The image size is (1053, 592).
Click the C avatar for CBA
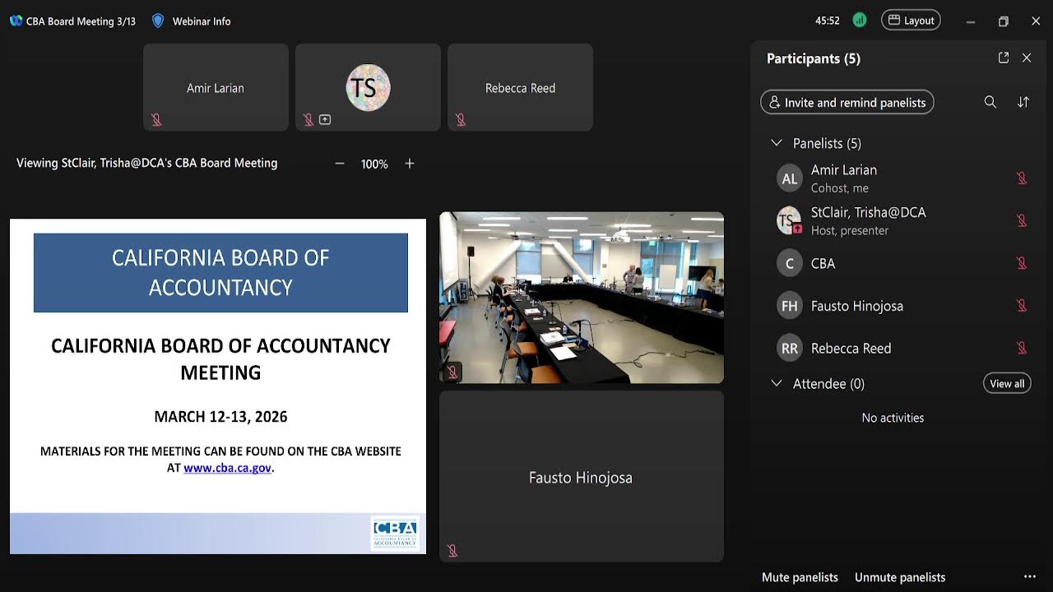pyautogui.click(x=790, y=263)
